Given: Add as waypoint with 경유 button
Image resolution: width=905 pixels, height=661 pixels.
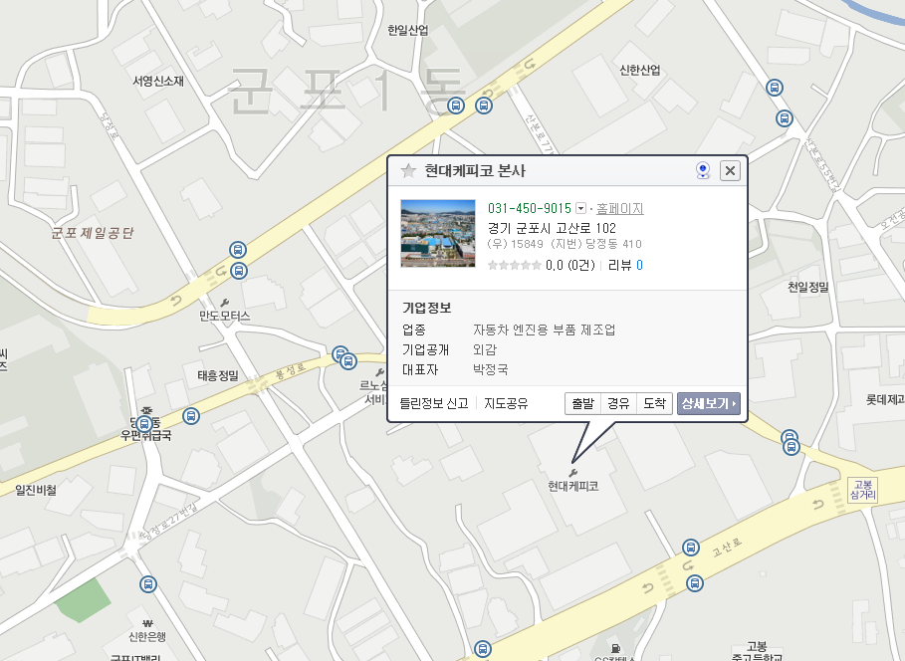Looking at the screenshot, I should tap(618, 403).
